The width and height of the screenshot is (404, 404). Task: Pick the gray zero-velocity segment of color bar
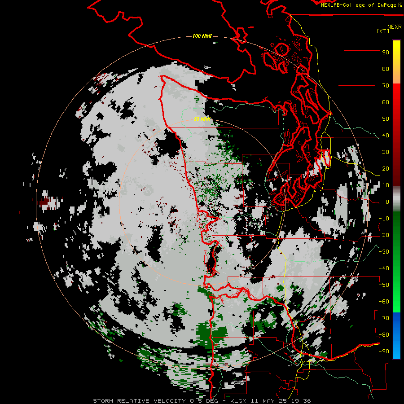[396, 199]
